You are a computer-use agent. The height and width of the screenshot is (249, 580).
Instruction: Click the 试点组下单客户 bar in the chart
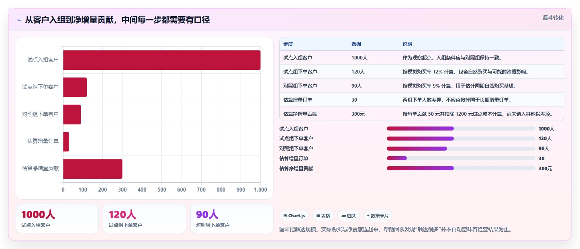pyautogui.click(x=75, y=87)
